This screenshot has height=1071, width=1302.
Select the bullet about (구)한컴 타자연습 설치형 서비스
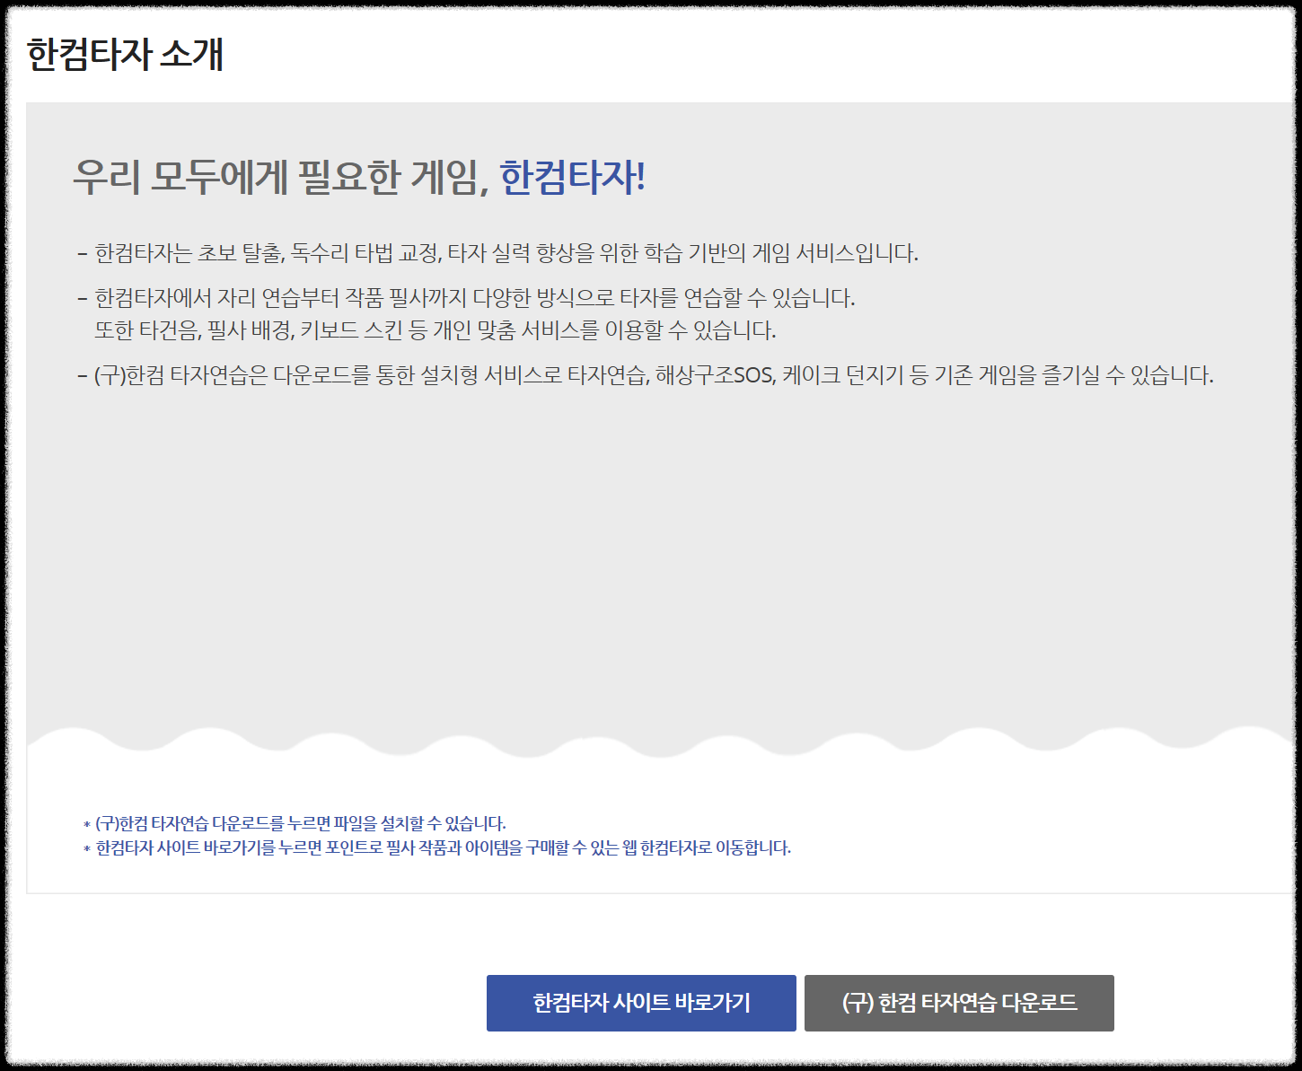click(x=653, y=378)
